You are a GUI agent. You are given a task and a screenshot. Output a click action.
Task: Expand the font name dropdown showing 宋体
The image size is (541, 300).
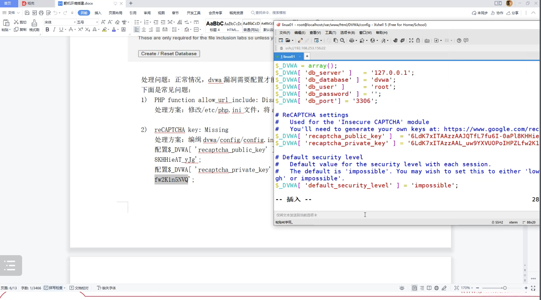pos(75,22)
